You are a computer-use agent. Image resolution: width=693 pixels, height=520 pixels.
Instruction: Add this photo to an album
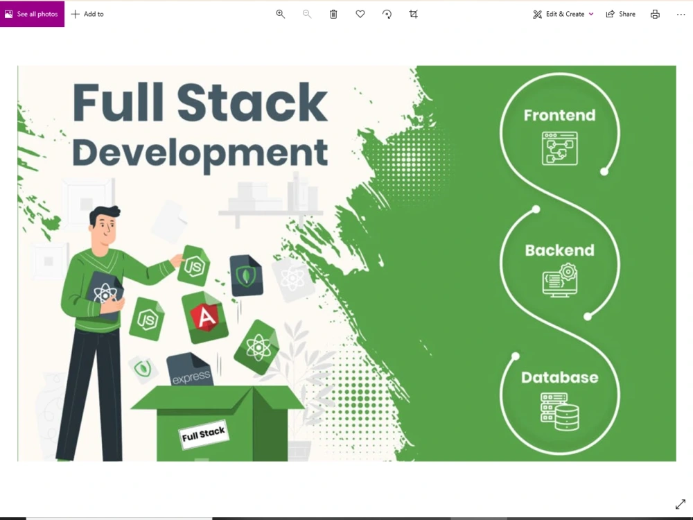(x=87, y=14)
